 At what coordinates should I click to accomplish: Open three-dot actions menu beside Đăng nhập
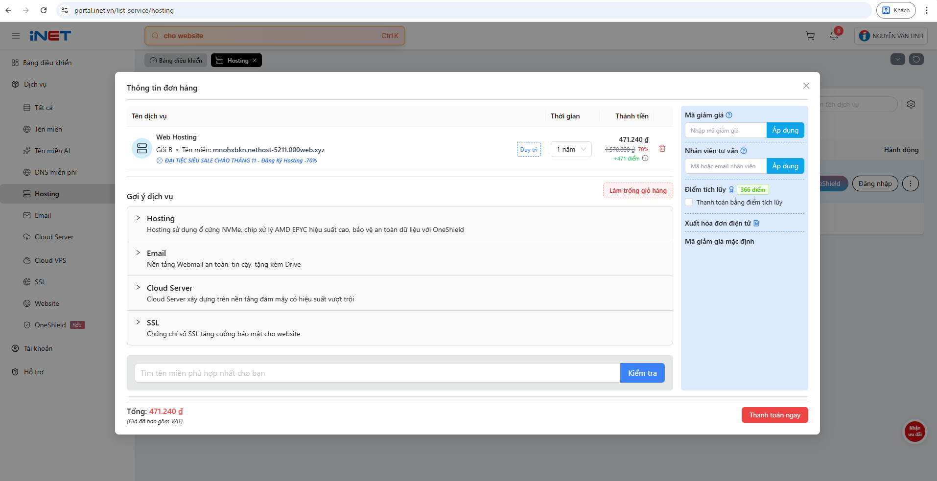pos(911,183)
